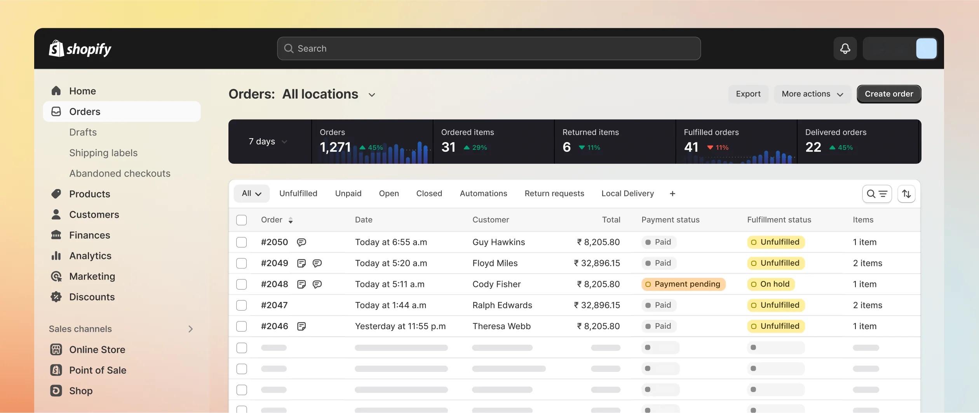The height and width of the screenshot is (413, 979).
Task: Click customer name Guy Hawkins
Action: [x=498, y=242]
